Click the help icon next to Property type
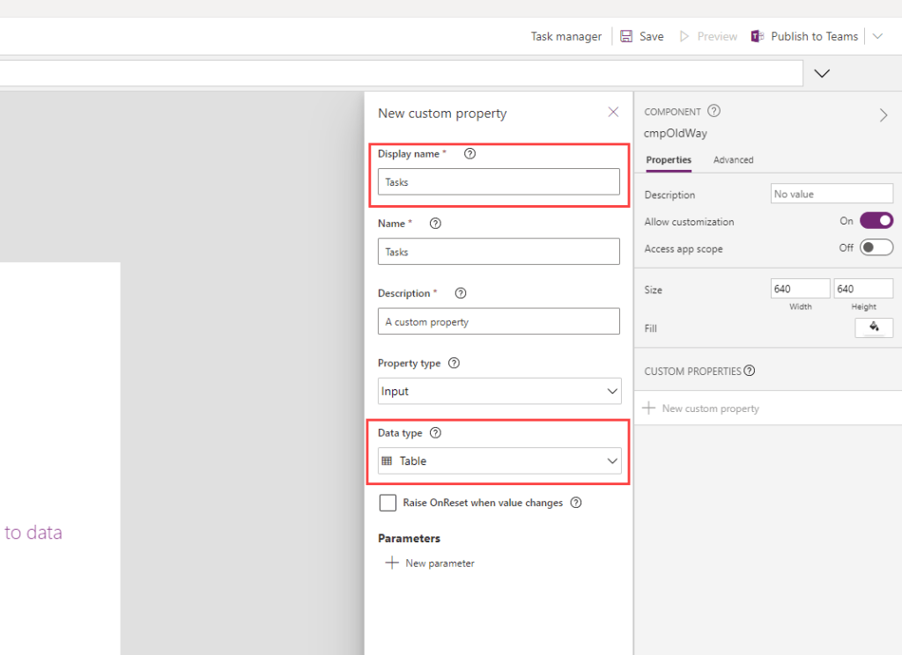This screenshot has width=902, height=655. (454, 363)
